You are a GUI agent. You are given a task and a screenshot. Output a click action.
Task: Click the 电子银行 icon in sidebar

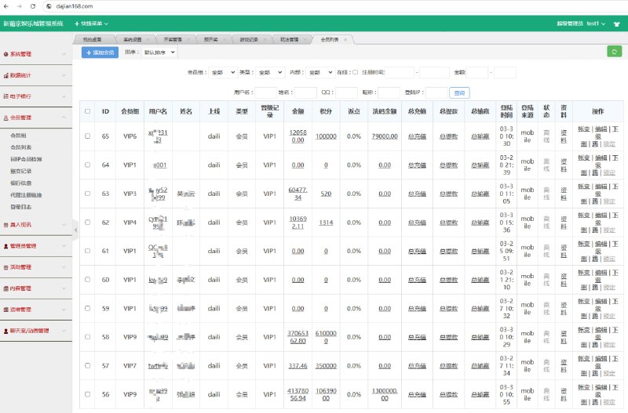(6, 96)
